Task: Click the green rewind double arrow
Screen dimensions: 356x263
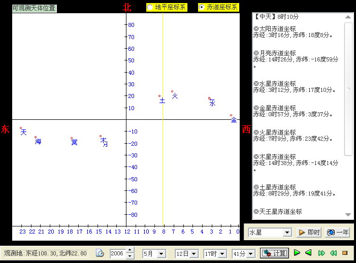Action: 333,253
